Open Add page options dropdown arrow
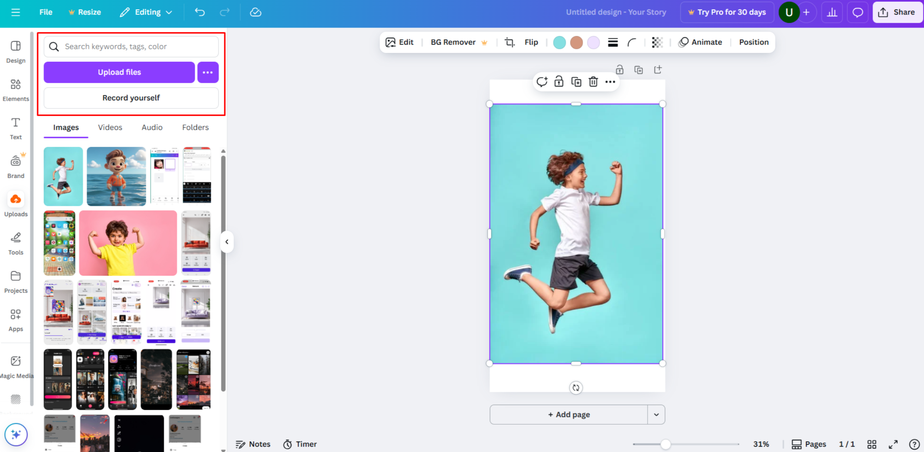 (656, 414)
